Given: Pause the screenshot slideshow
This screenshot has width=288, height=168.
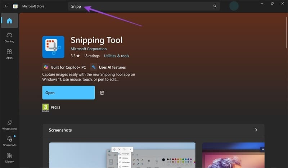Looking at the screenshot, I should (x=263, y=149).
